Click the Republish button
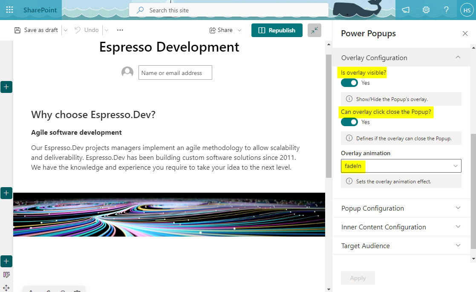 tap(277, 30)
